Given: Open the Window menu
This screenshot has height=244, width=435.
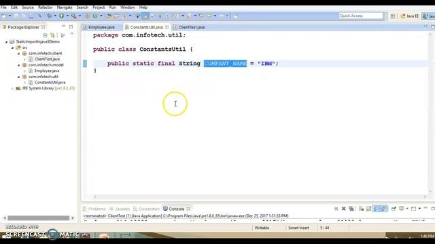Looking at the screenshot, I should 127,7.
